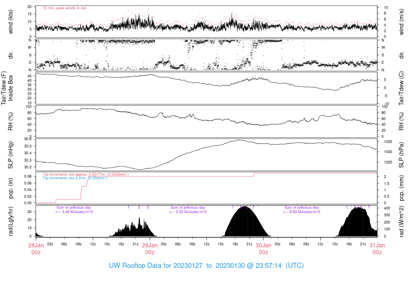
Task: Select the '12z' tick right after 28Jan 00z
Action: [x=93, y=244]
